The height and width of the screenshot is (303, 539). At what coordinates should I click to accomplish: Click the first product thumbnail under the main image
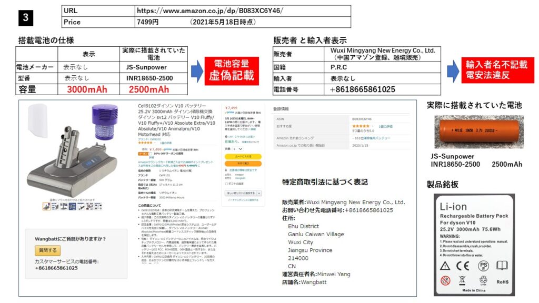[46, 207]
